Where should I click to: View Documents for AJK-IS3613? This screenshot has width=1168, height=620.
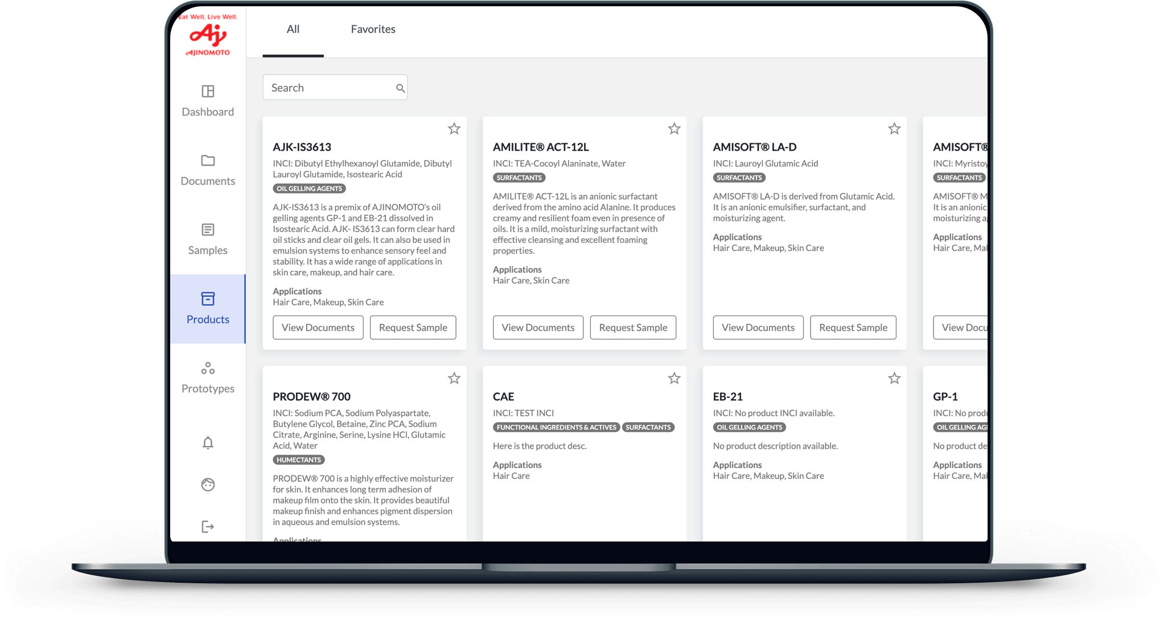(318, 328)
